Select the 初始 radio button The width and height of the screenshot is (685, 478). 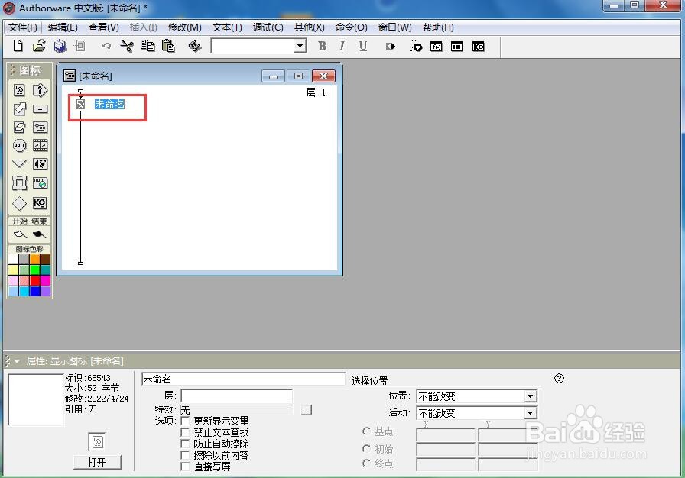(x=366, y=448)
